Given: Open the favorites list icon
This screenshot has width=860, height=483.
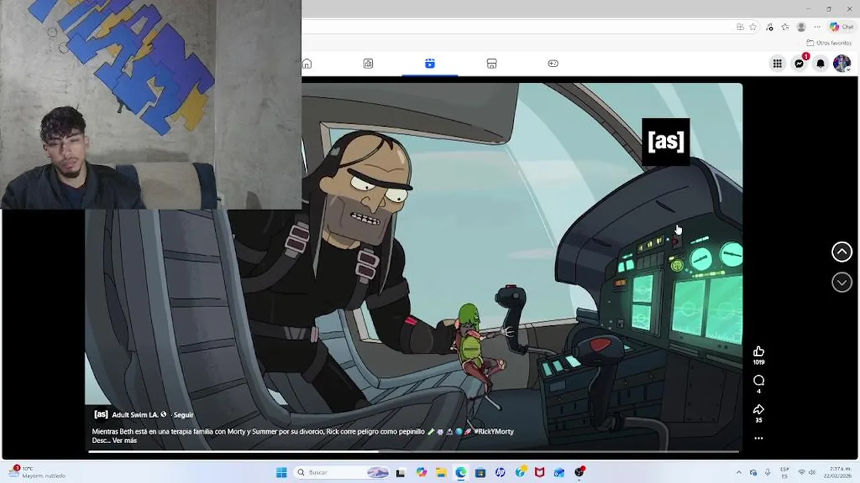Looking at the screenshot, I should 785,27.
